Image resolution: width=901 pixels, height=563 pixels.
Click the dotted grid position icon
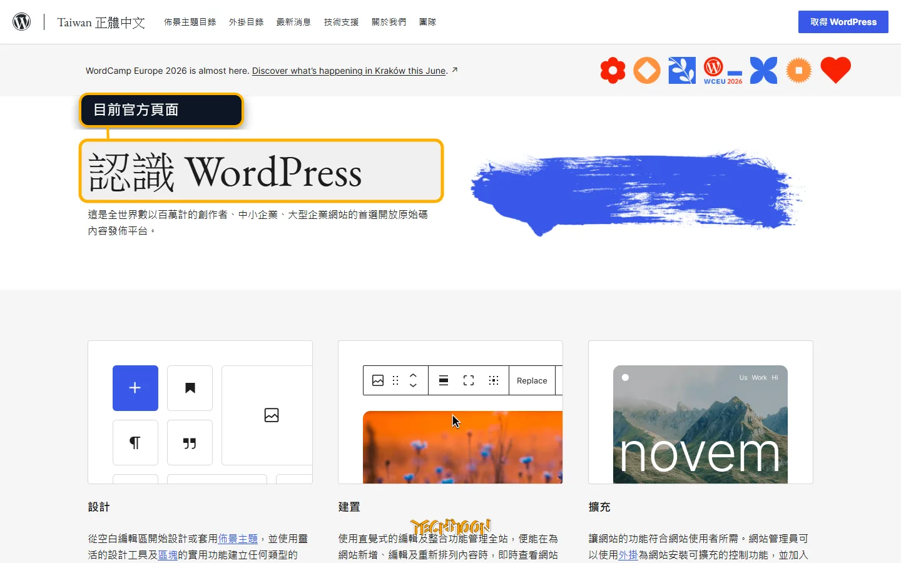[494, 380]
